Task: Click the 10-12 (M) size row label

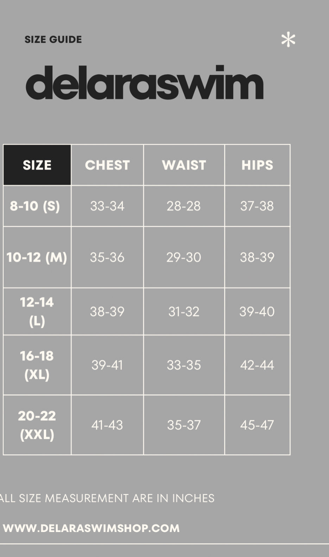Action: 37,257
